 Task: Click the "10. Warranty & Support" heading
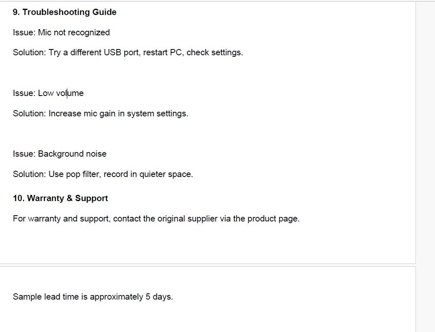pyautogui.click(x=60, y=198)
